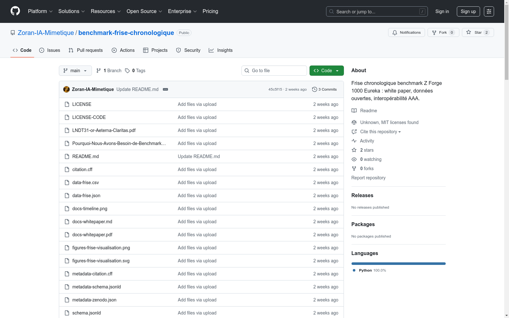
Task: Open the 0 Tags link
Action: tap(135, 71)
